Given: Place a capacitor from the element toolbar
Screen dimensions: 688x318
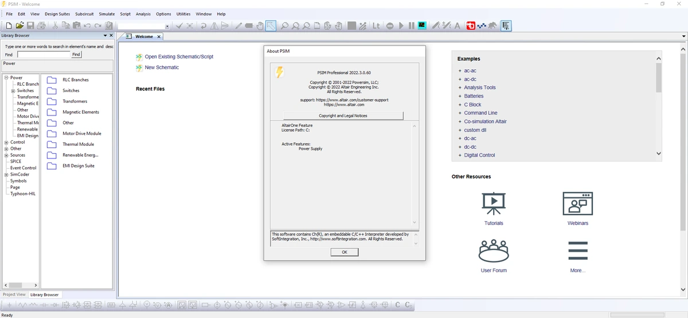Looking at the screenshot, I should coord(44,305).
